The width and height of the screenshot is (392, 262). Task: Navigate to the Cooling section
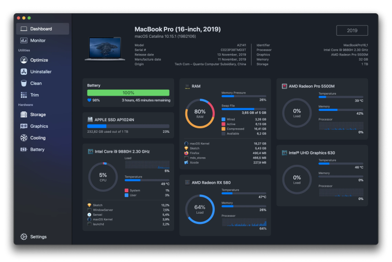(x=43, y=138)
